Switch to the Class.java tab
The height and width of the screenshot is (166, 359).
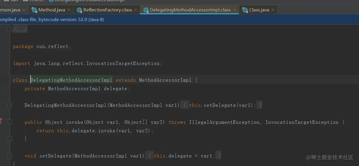(259, 10)
